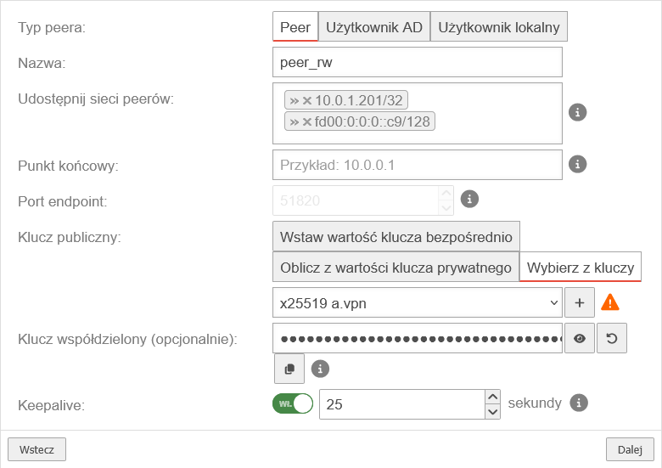Click the Dalej button

pos(630,449)
